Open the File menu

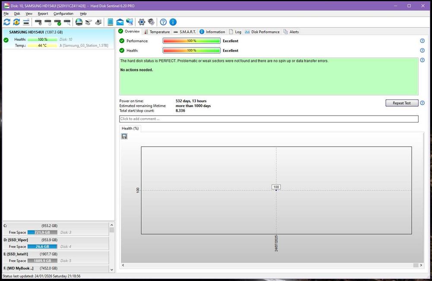pos(6,13)
